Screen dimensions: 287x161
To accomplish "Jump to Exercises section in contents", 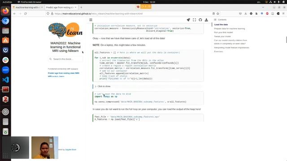I will coord(218,51).
